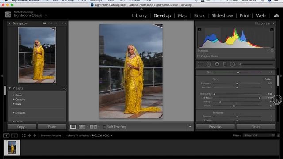Hide the left panel group
Screen dimensions: 283x159
click(2, 76)
